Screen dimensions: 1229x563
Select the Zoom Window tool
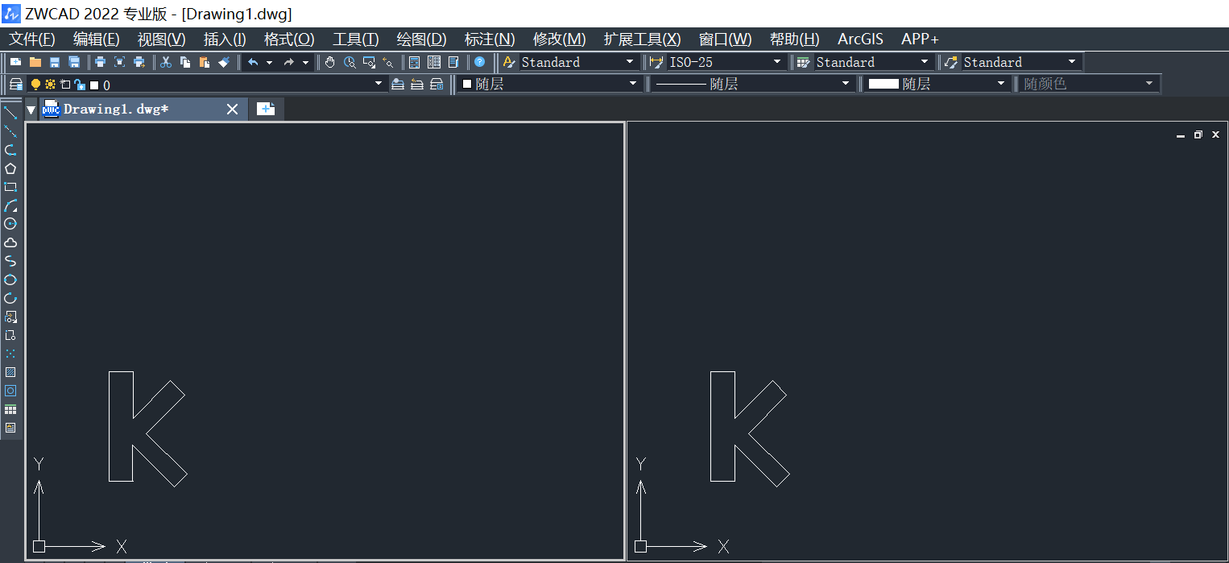tap(369, 62)
